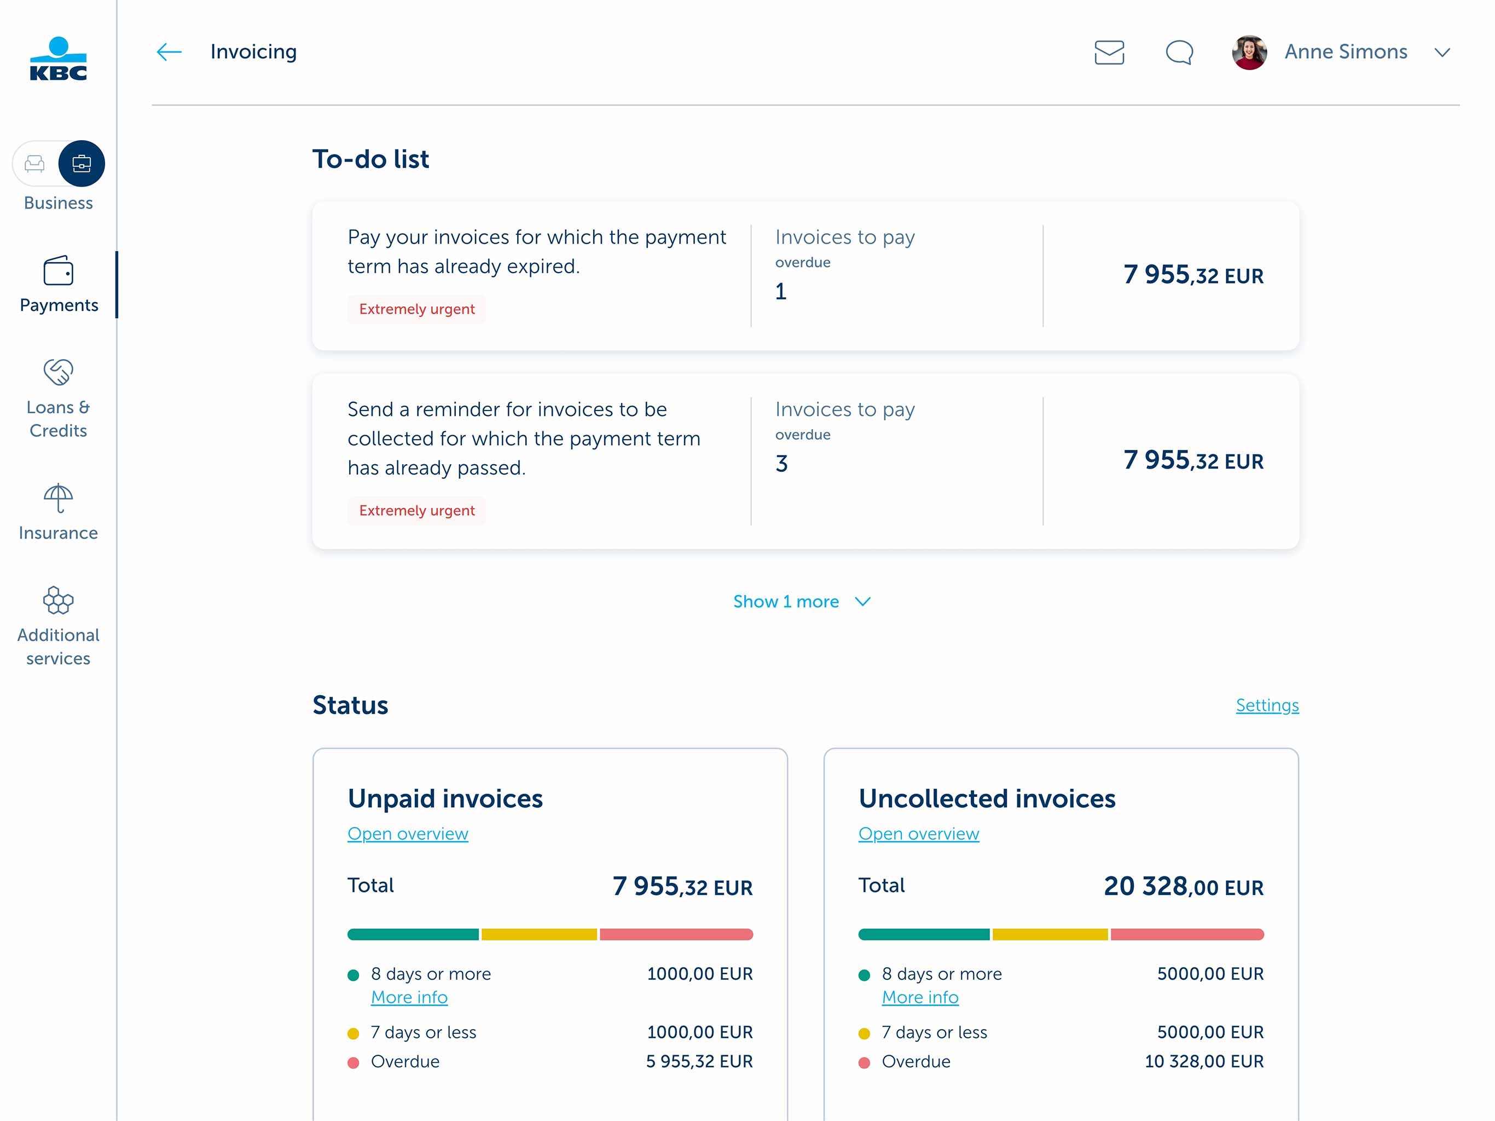Image resolution: width=1495 pixels, height=1121 pixels.
Task: Click red segment of Unpaid invoices bar
Action: 676,934
